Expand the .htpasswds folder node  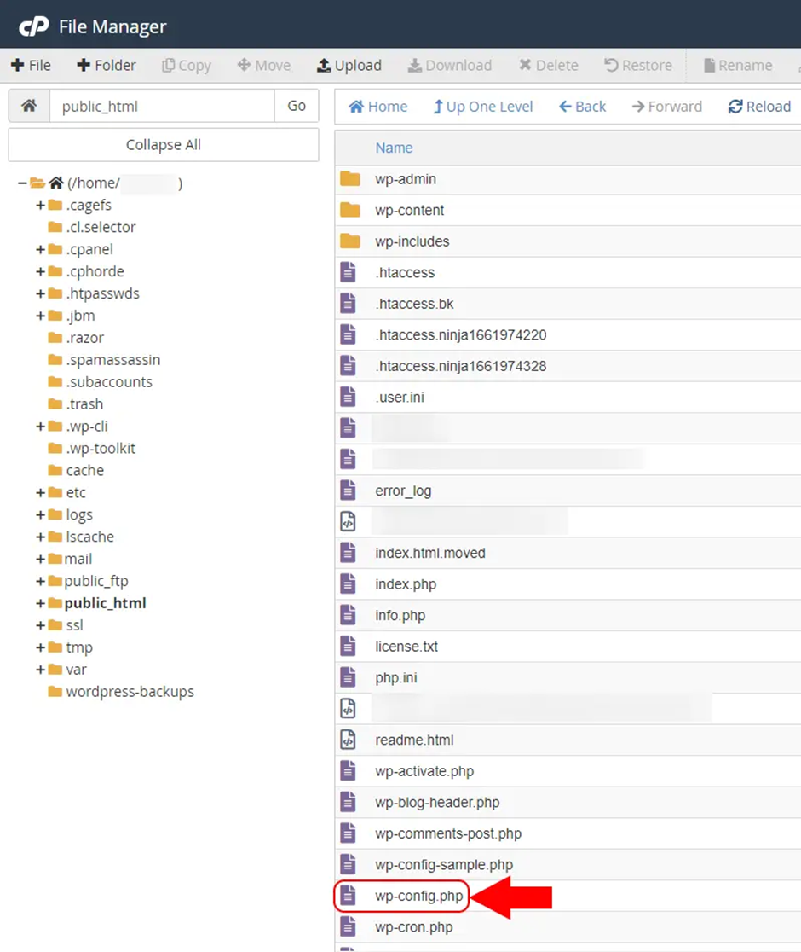(x=41, y=293)
